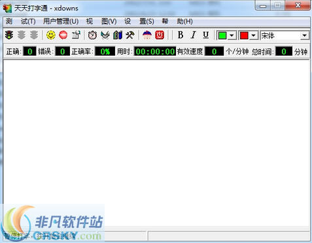Viewport: 312px width, 243px height.
Task: Open the 视图(V) menu
Action: (x=101, y=22)
